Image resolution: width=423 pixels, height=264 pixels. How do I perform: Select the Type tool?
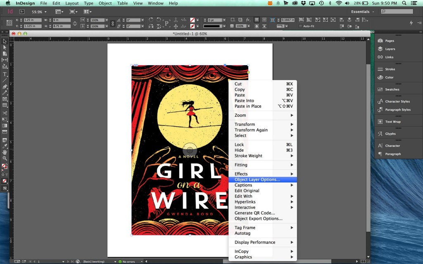pyautogui.click(x=5, y=74)
